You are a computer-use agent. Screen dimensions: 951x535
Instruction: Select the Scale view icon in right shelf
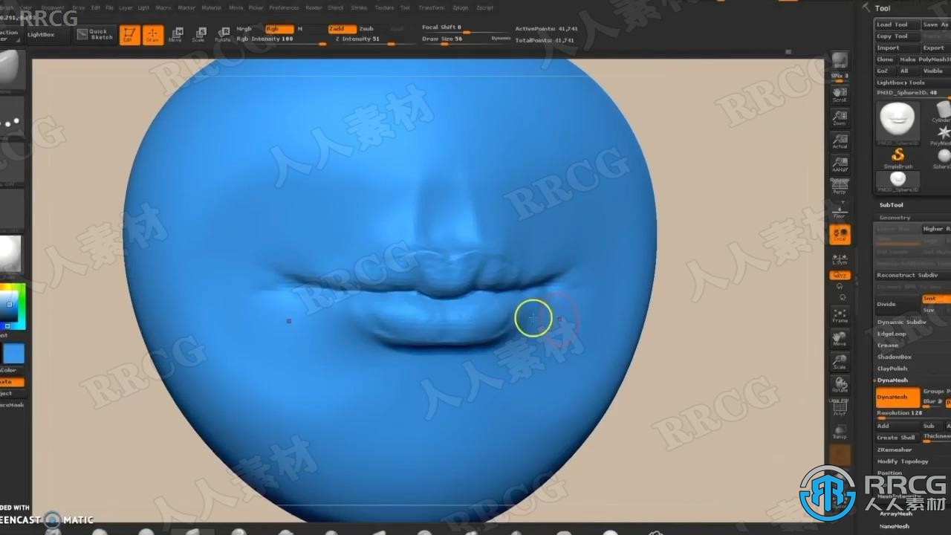840,362
